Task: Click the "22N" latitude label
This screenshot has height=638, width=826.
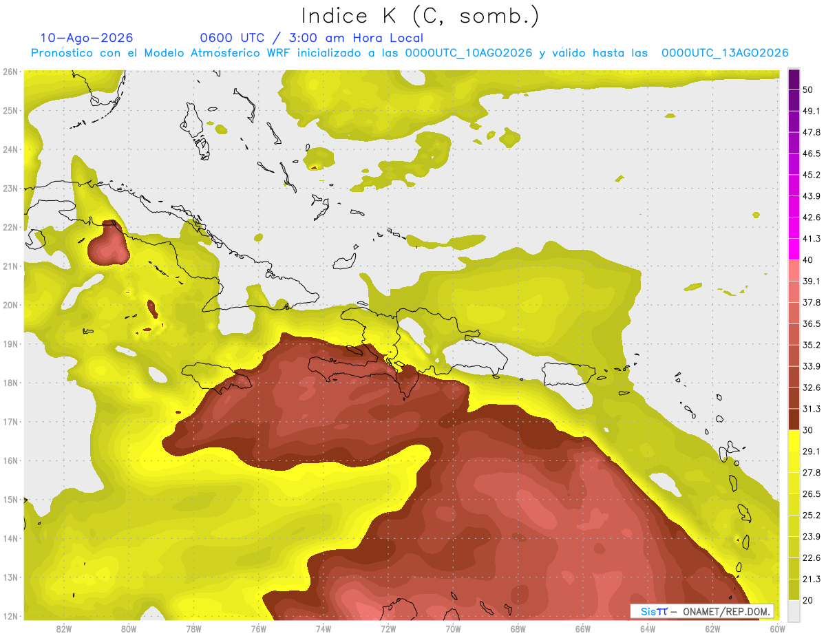Action: point(10,227)
